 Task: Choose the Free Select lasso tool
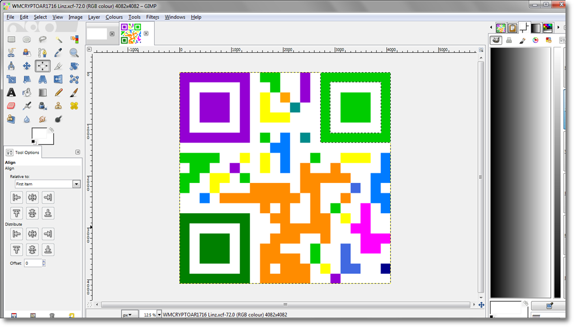[x=43, y=39]
